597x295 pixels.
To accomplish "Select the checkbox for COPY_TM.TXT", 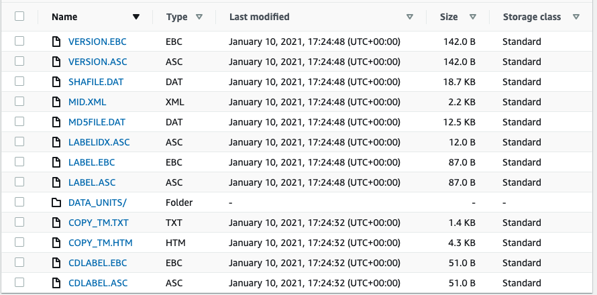I will click(x=19, y=223).
